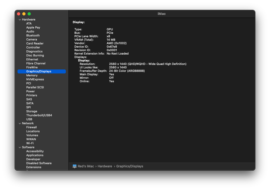
Task: Collapse the Hardware section chevron
Action: 20,20
